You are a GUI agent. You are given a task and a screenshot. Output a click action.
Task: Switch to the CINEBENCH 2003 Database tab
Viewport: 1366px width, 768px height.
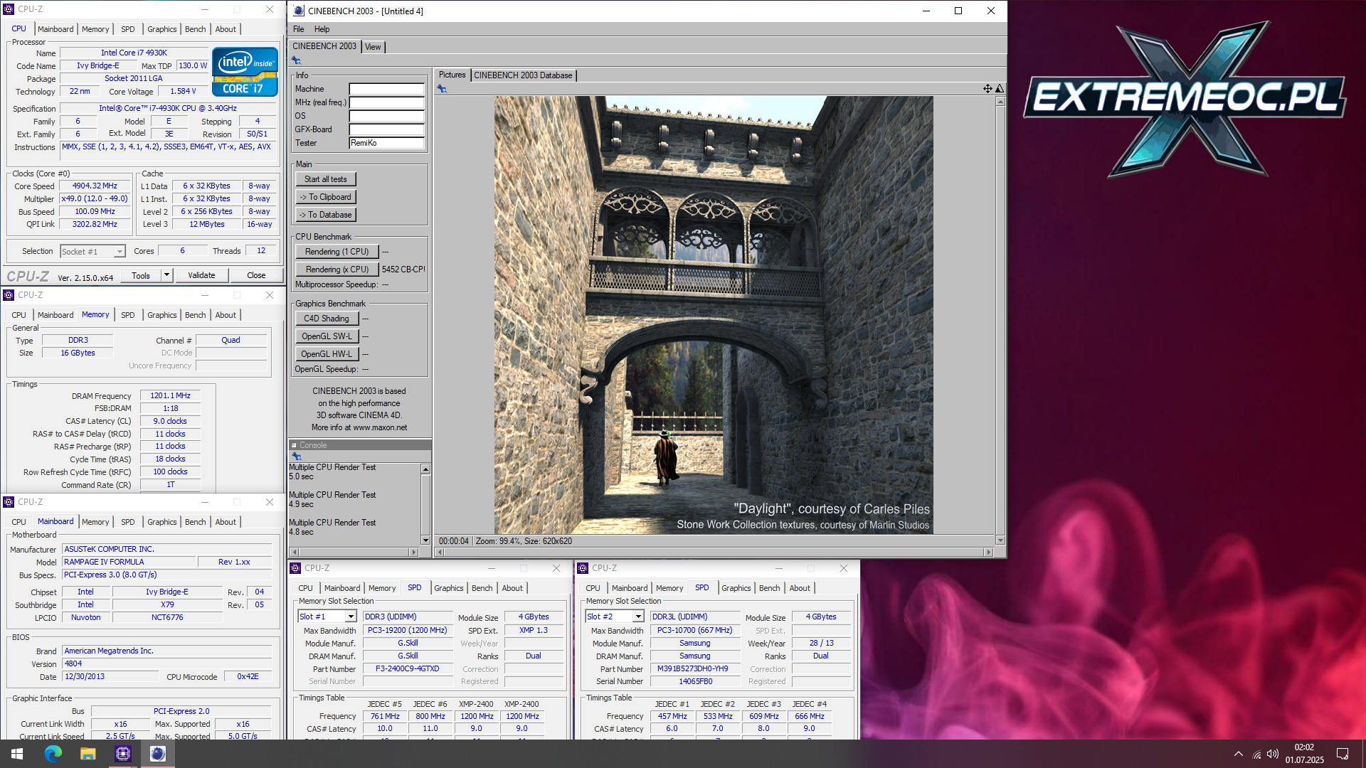pos(523,75)
